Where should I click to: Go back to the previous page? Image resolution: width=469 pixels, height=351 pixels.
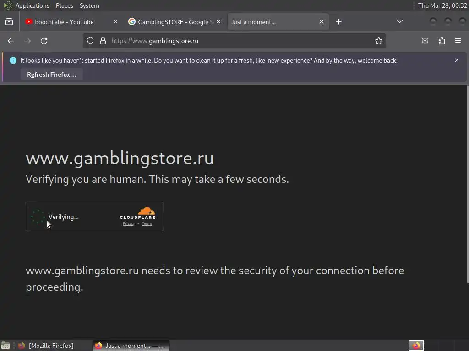(x=11, y=41)
